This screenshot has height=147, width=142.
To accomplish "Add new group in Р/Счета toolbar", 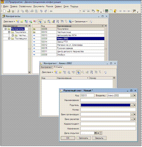I will [60, 72].
